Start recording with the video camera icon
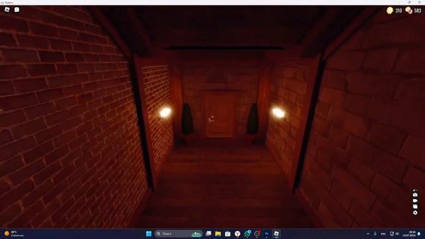Viewport: 425px width, 239px height. [415, 200]
